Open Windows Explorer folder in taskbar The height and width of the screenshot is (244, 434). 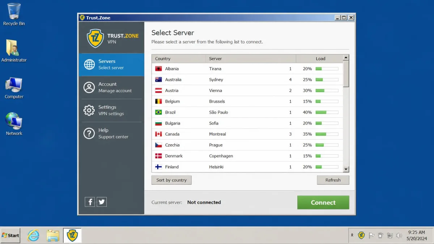(53, 236)
